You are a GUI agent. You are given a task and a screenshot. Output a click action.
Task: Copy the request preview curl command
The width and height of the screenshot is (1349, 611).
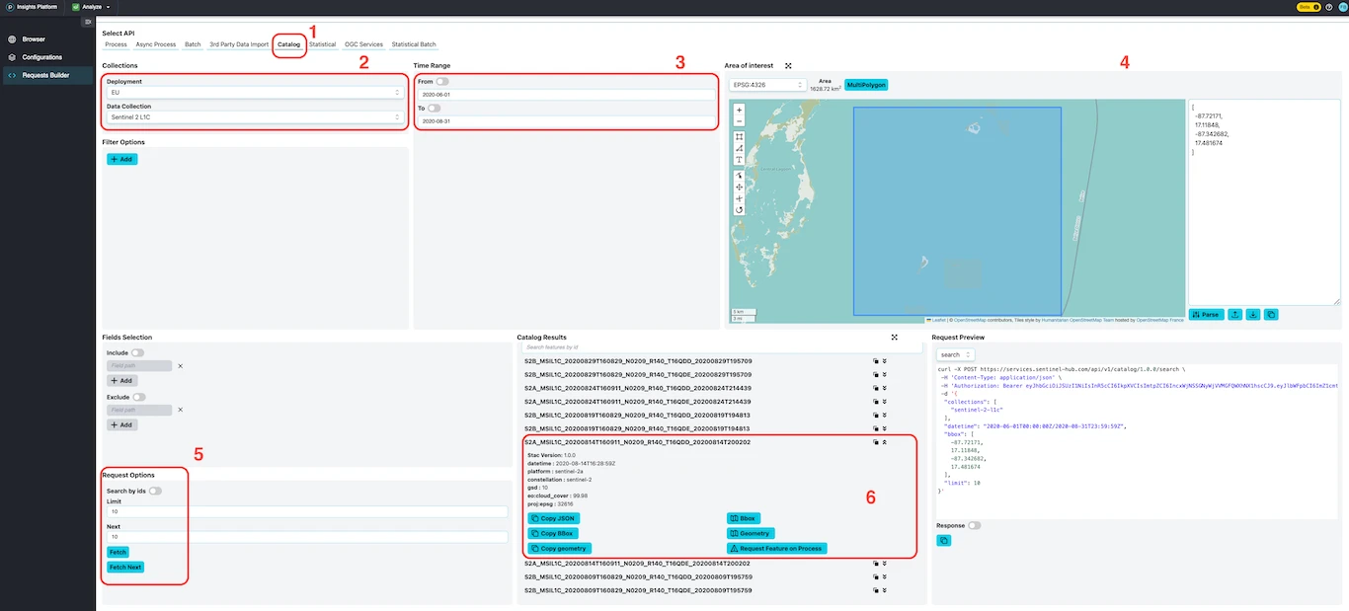(944, 541)
